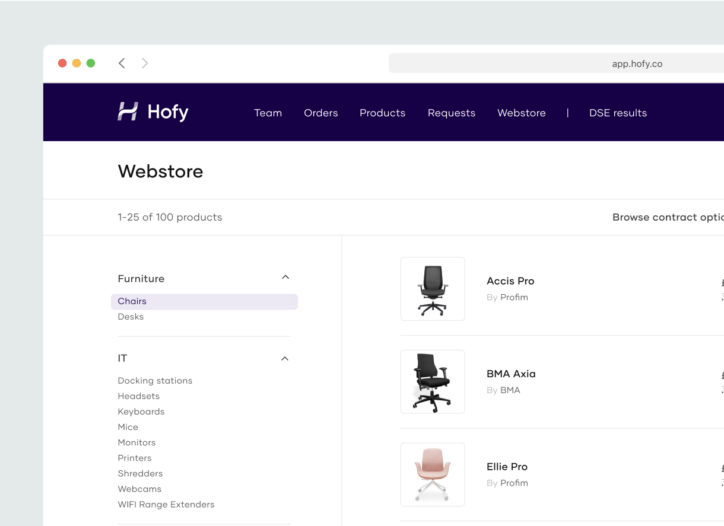
Task: Go to the Requests page
Action: (x=452, y=113)
